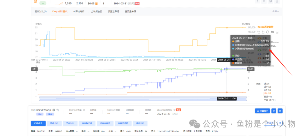Click the 竞品分析 button

pos(54,123)
